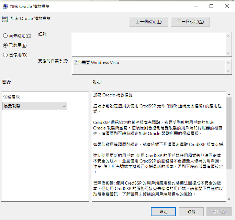This screenshot has width=235, height=220.
Task: Click the policy setting icon beside the heading
Action: pyautogui.click(x=5, y=19)
